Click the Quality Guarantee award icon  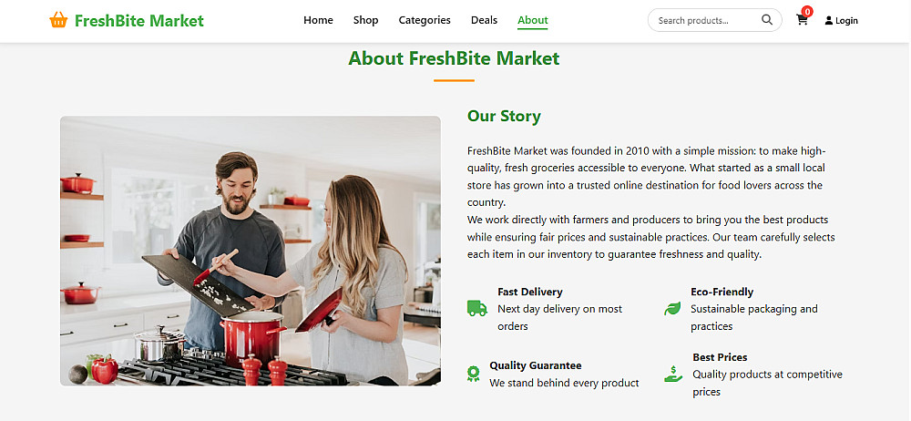coord(473,373)
